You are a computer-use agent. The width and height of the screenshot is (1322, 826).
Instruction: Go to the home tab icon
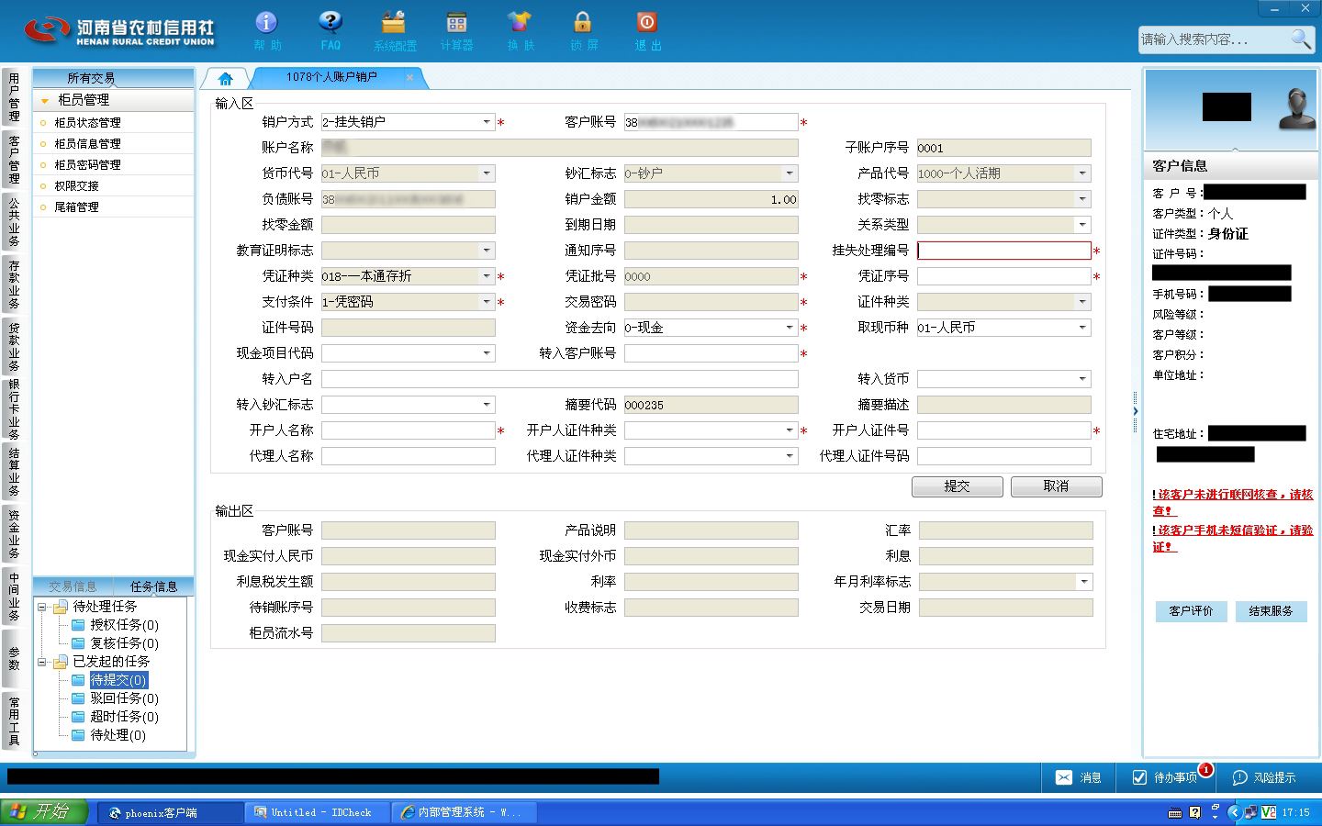225,78
